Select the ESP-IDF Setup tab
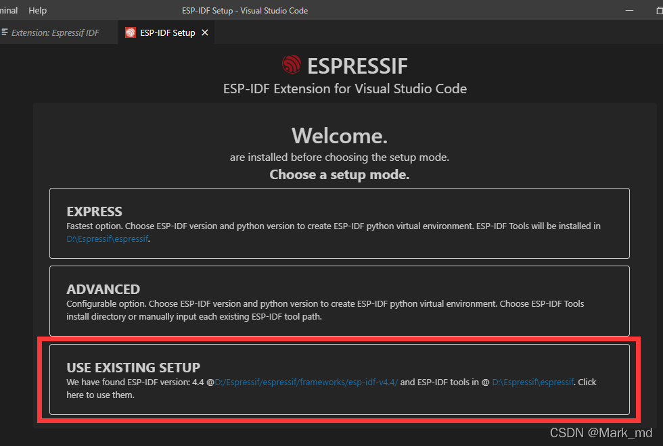Viewport: 663px width, 446px height. 167,32
